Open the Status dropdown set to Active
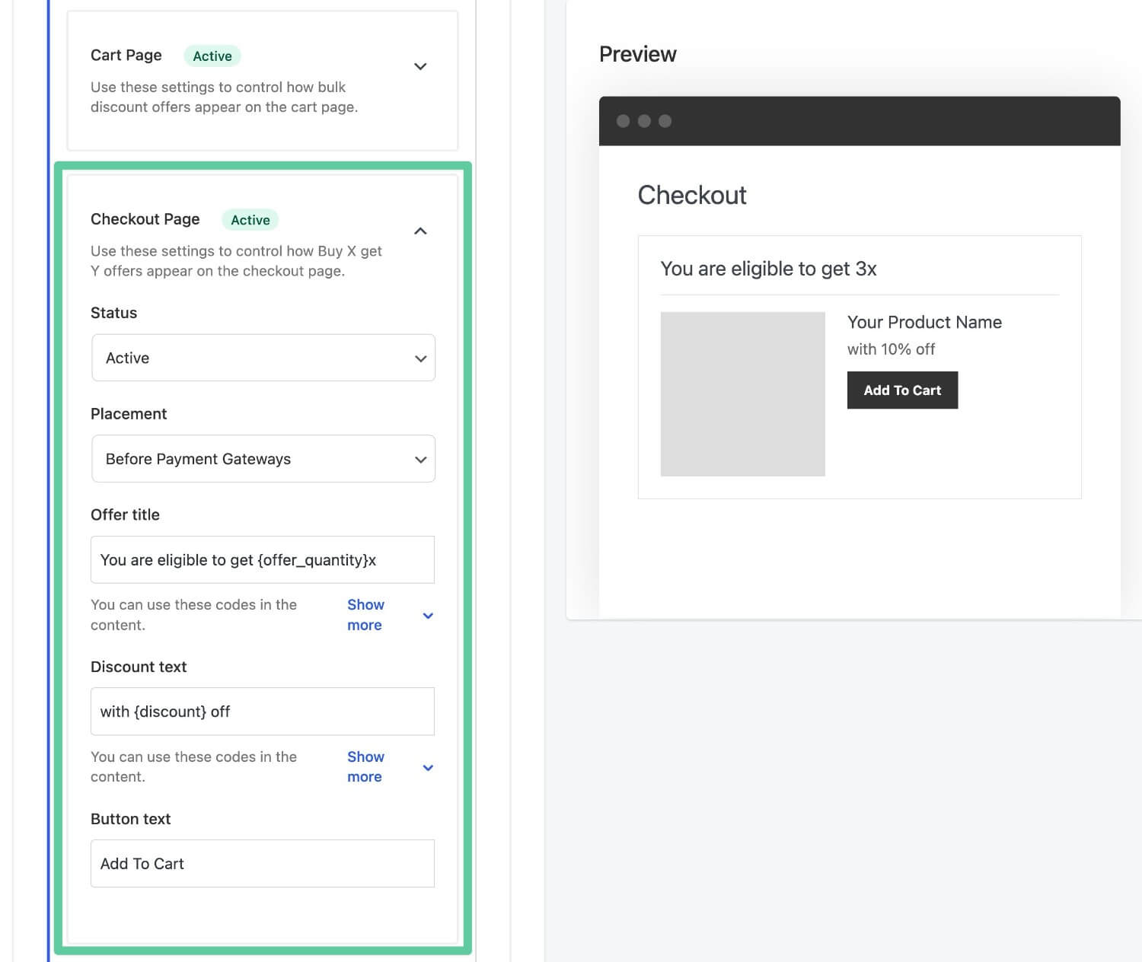Screen dimensions: 1142x962 [263, 358]
